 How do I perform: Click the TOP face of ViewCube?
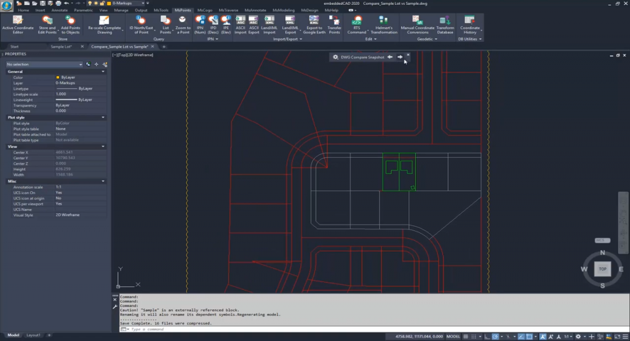point(602,269)
